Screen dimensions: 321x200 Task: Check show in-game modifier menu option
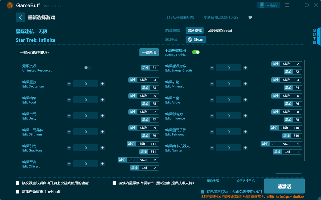pos(114,183)
